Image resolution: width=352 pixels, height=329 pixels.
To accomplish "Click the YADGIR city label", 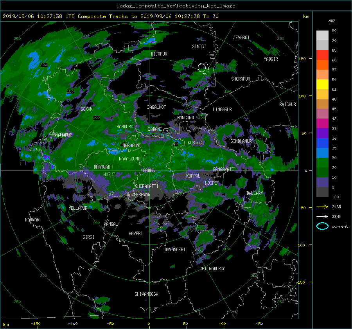I will [271, 59].
